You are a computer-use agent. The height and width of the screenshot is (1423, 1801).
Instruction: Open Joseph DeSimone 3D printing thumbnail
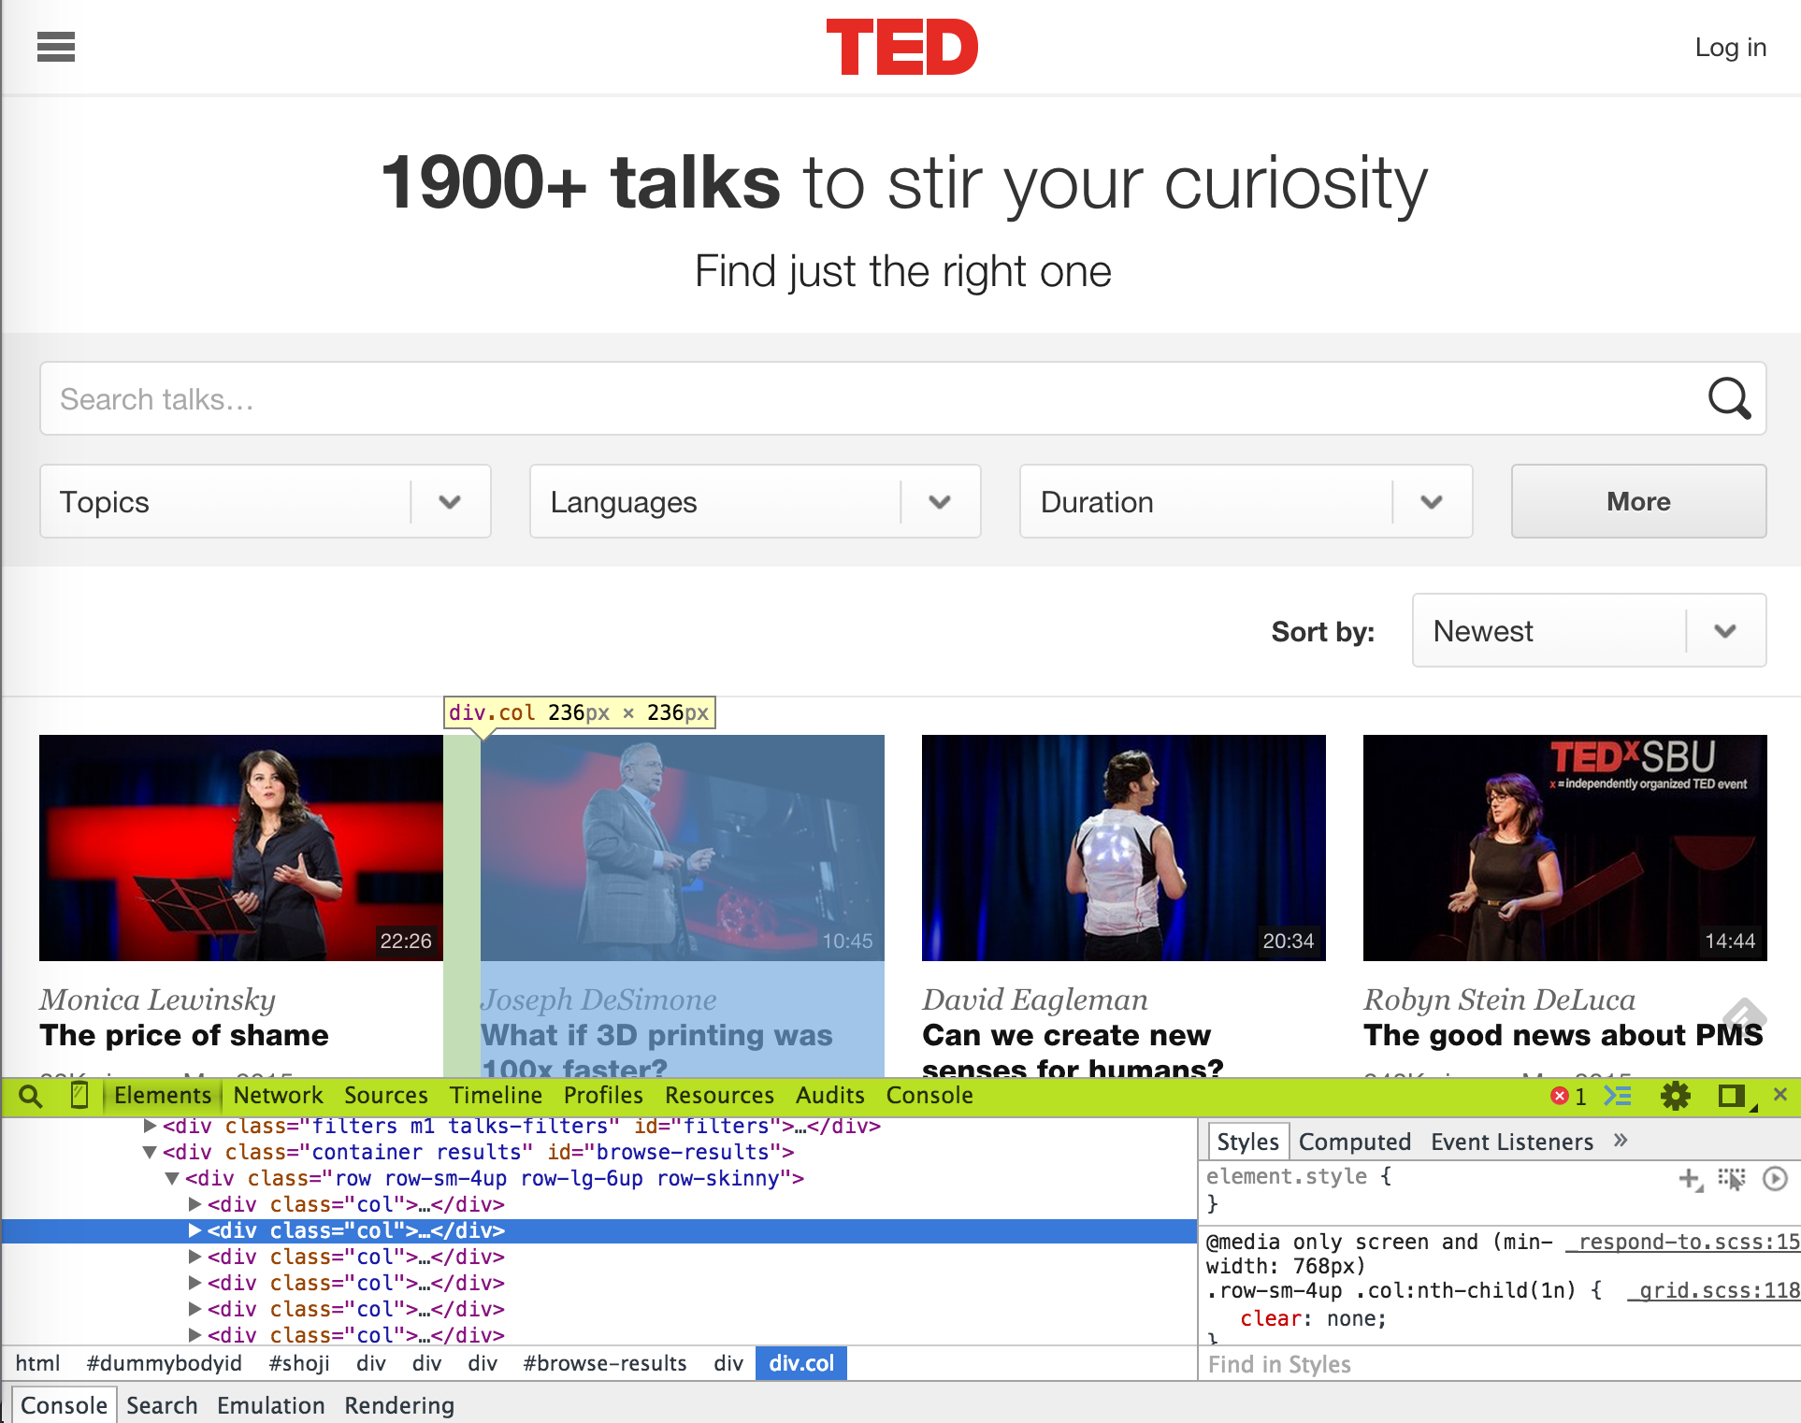tap(683, 848)
